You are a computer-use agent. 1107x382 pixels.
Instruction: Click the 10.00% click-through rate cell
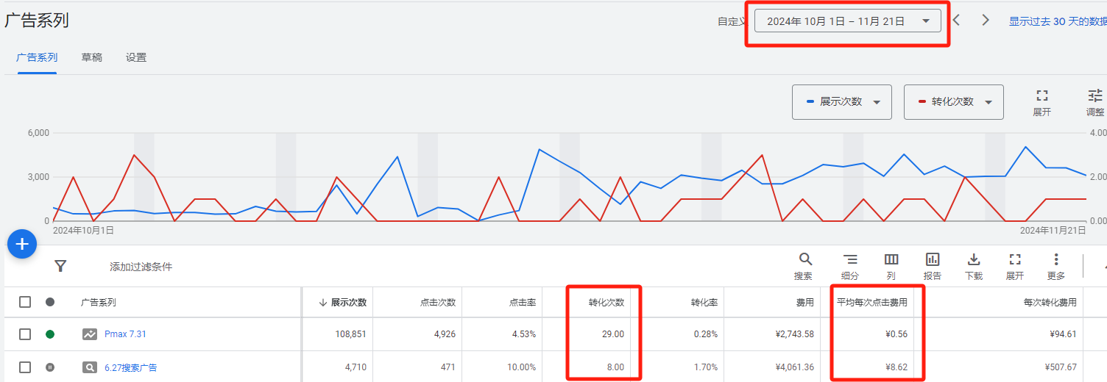(x=521, y=367)
